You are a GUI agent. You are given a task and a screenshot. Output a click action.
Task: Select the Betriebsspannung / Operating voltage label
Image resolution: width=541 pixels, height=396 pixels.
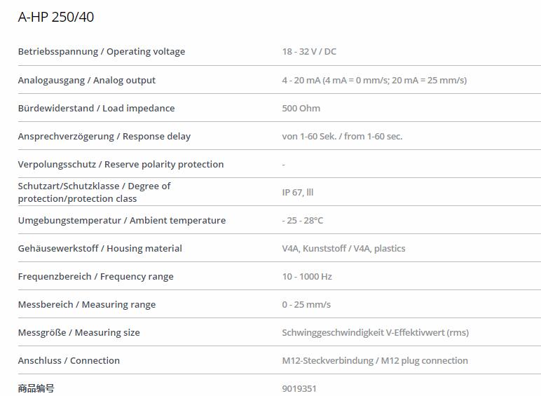[x=102, y=52]
